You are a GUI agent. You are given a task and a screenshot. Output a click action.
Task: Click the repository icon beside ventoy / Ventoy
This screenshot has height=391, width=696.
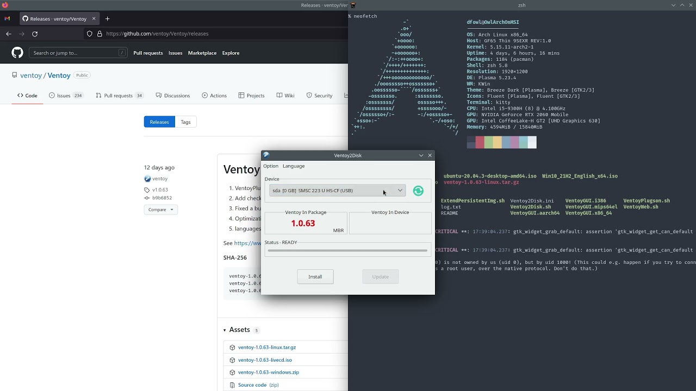[15, 75]
